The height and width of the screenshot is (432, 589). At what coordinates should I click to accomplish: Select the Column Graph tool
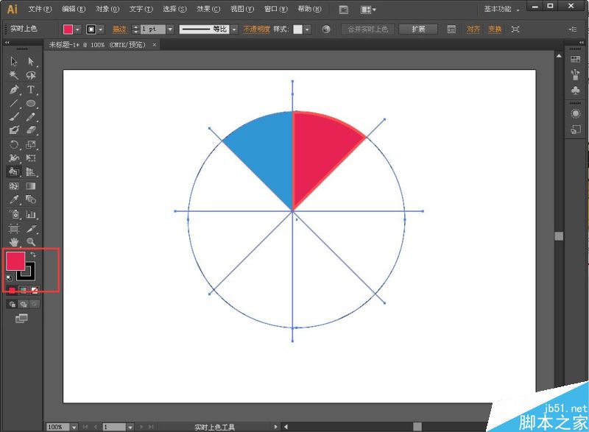click(x=31, y=214)
